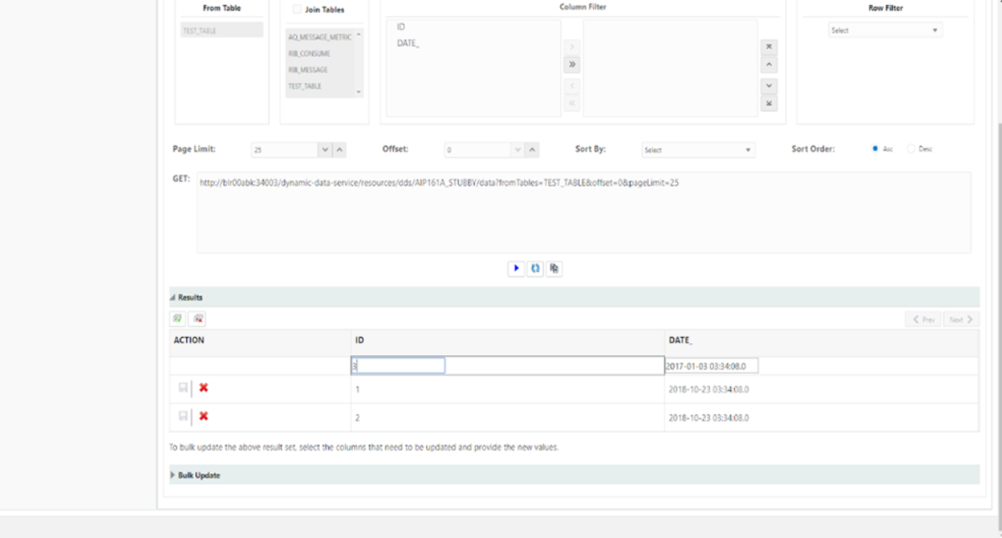Click the ID cell with value 1

click(507, 388)
